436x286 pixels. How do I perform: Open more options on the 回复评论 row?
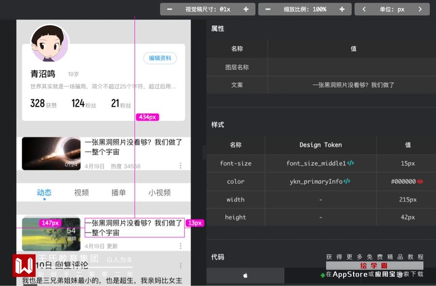click(x=181, y=266)
